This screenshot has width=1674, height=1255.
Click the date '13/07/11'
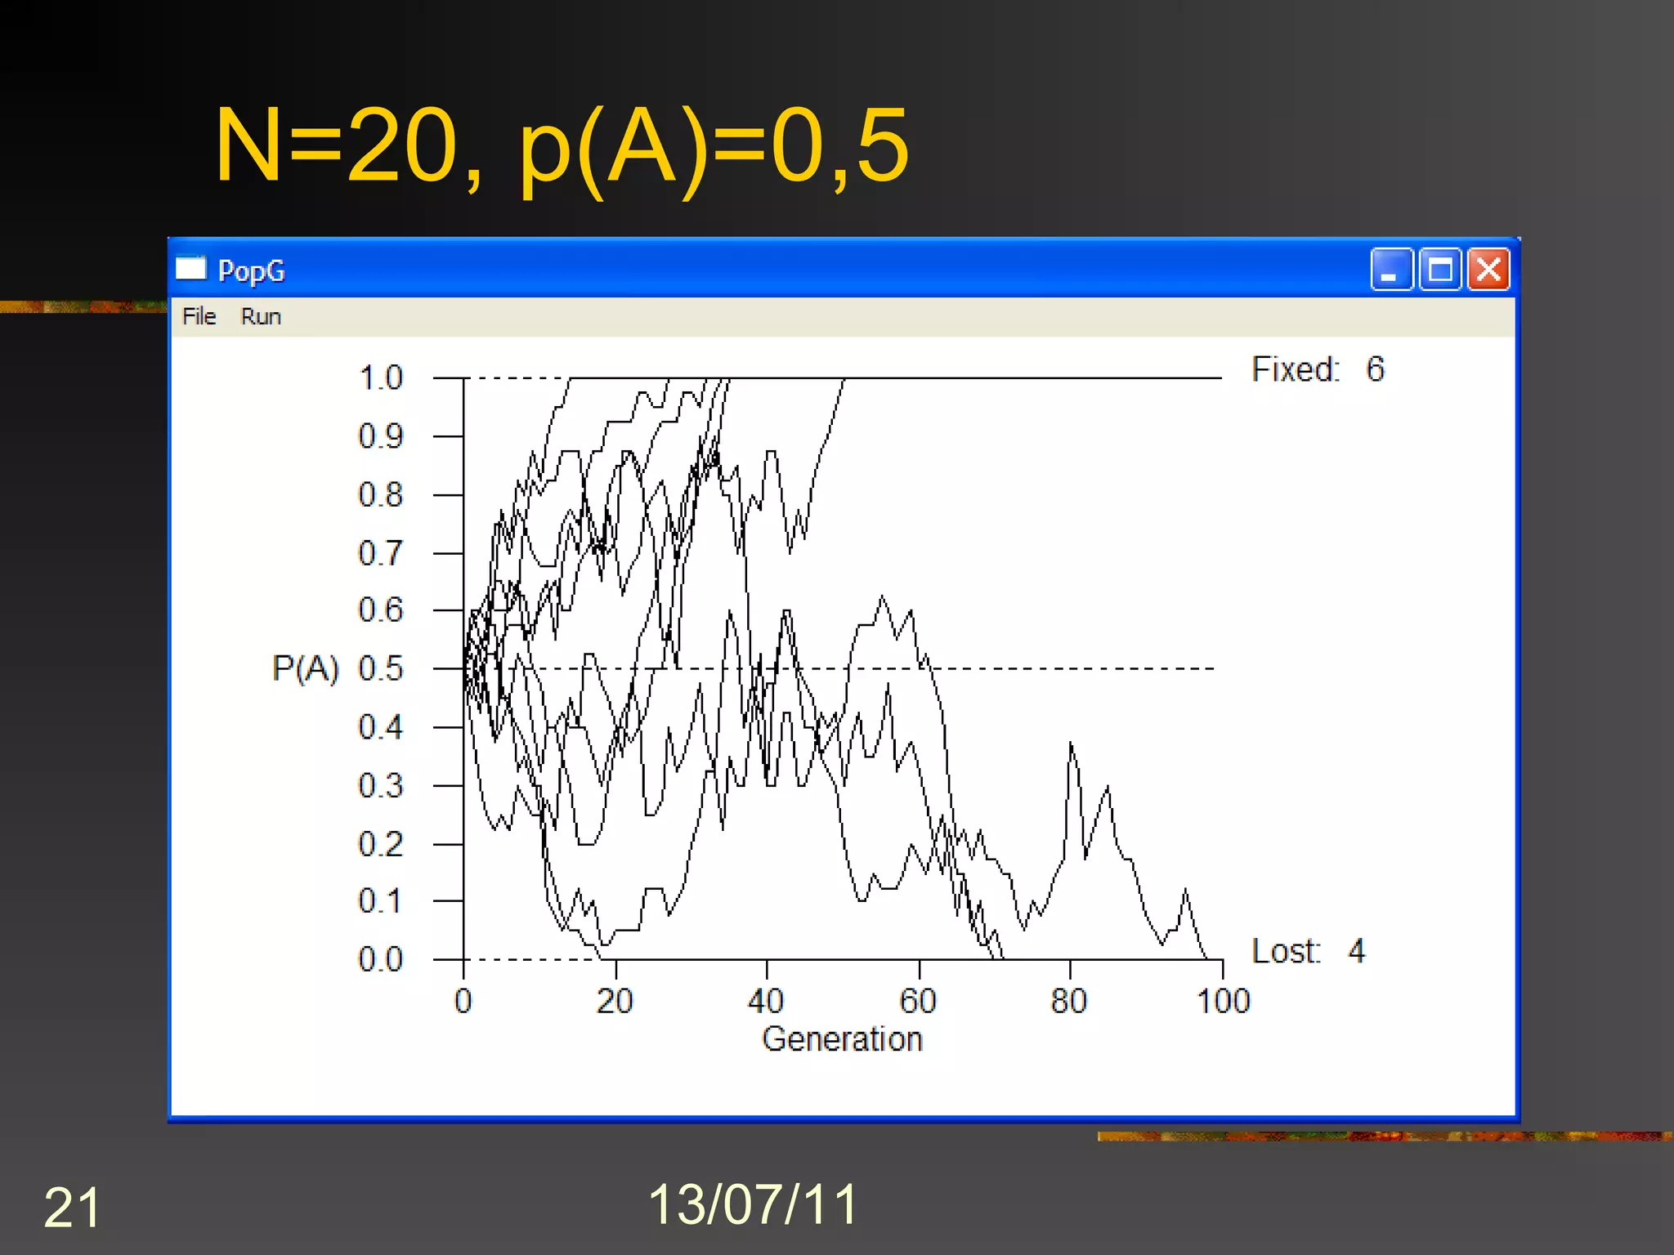[x=753, y=1204]
